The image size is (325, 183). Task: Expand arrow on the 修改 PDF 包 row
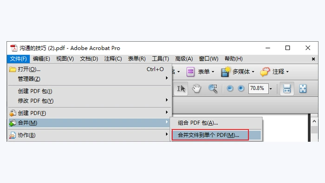pos(167,100)
